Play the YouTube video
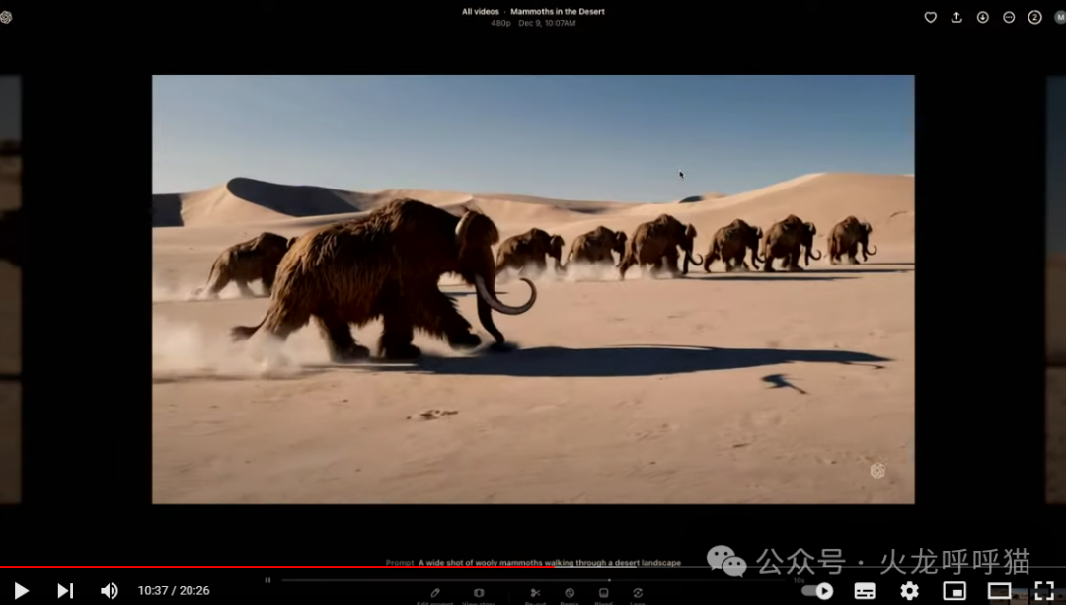Image resolution: width=1066 pixels, height=605 pixels. [21, 591]
